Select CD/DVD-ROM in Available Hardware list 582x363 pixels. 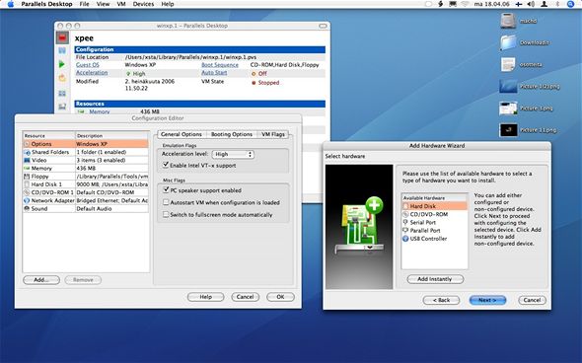click(x=435, y=214)
